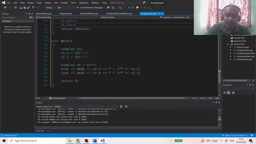Click the CRLF line ending indicator

point(217,98)
